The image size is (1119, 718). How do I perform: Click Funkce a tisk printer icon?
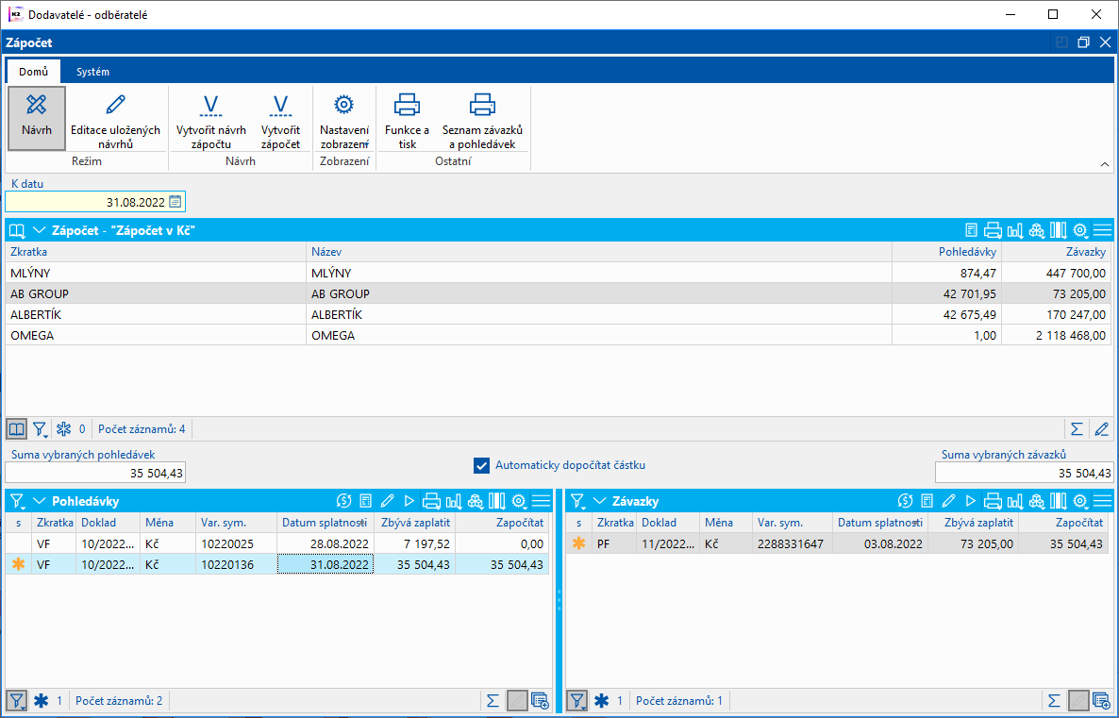tap(407, 105)
